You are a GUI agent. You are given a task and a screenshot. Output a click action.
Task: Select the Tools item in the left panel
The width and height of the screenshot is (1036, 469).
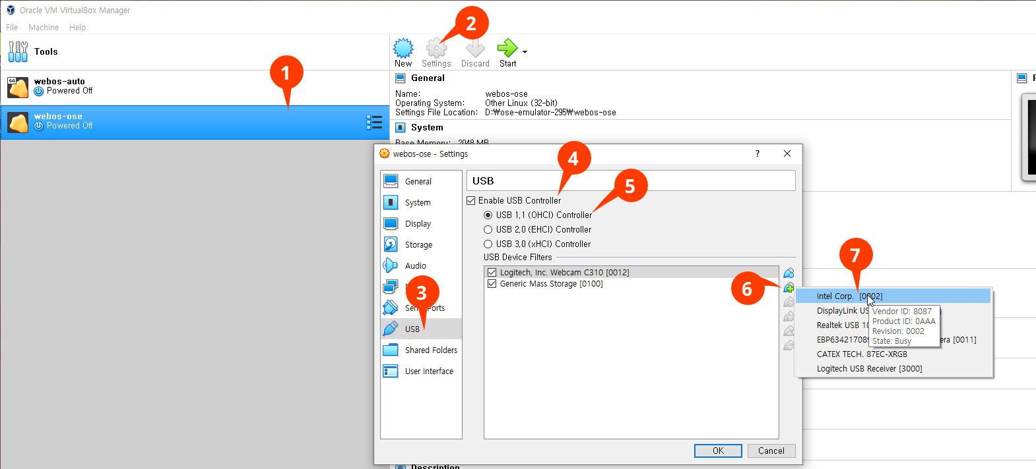[195, 51]
